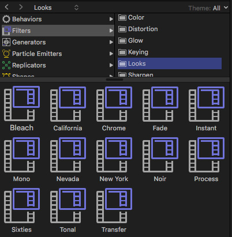Open the Color subcategory name

(136, 17)
